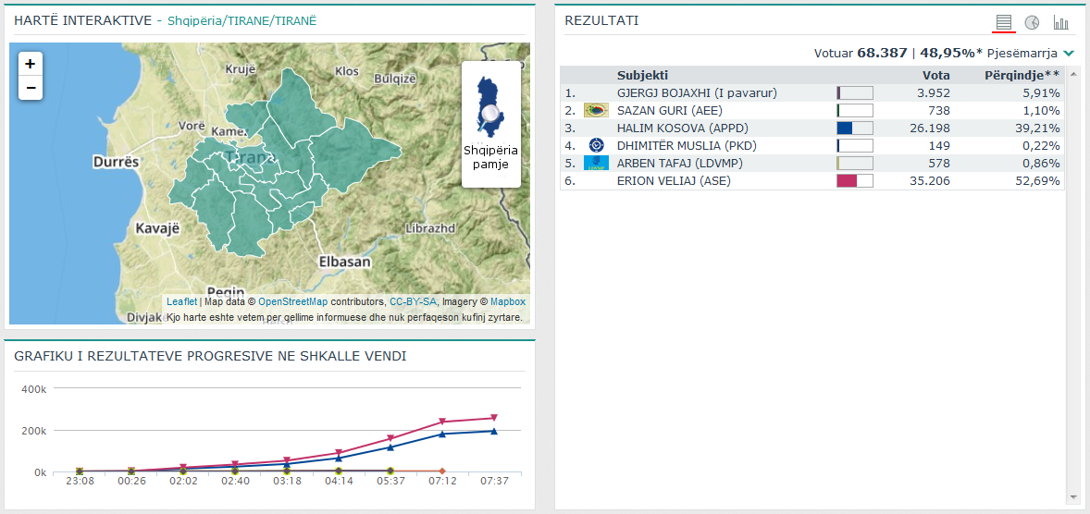Click the 07:12 blue triangle data point
Viewport: 1090px width, 514px height.
click(x=442, y=434)
